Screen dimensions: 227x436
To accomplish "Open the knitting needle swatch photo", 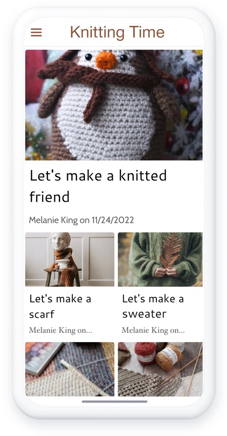I will tap(70, 369).
